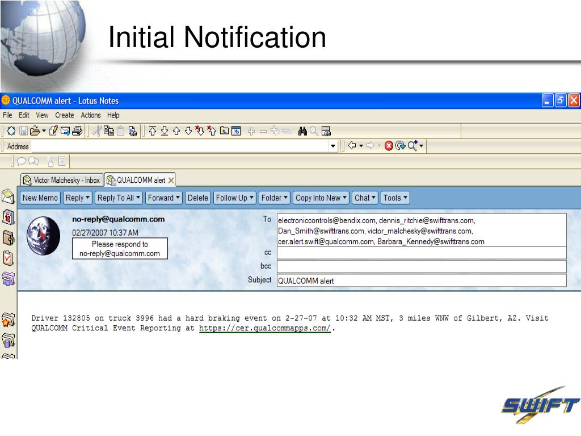Click the Edit Document pencil icon

click(53, 131)
